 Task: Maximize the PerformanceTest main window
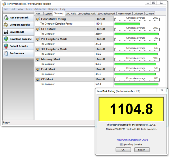click(x=154, y=3)
